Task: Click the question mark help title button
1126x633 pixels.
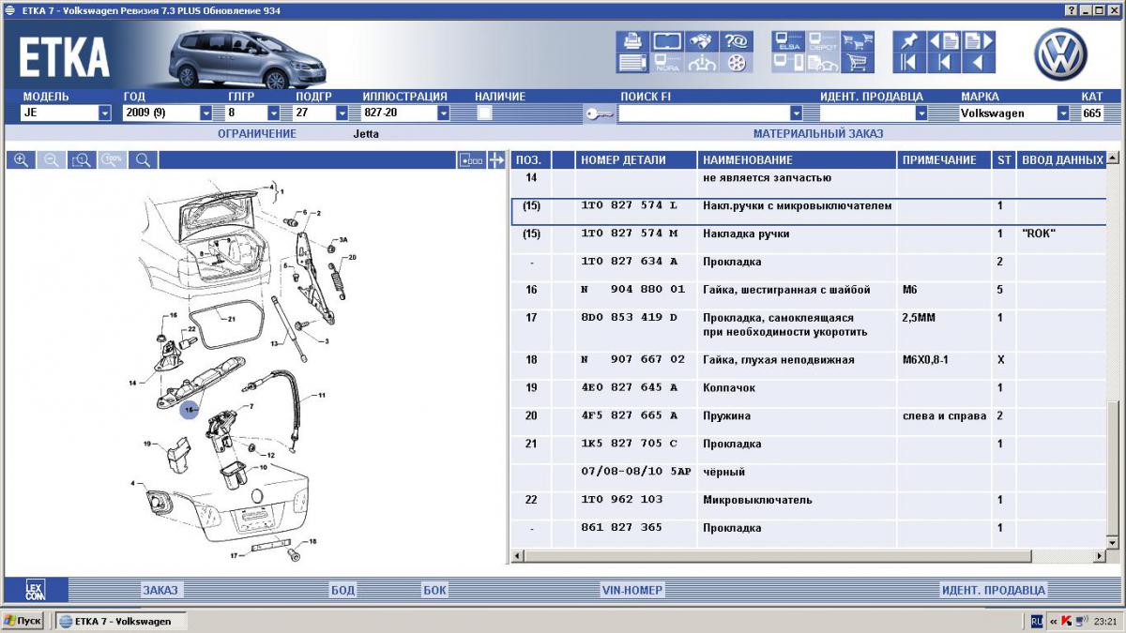Action: (x=1073, y=9)
